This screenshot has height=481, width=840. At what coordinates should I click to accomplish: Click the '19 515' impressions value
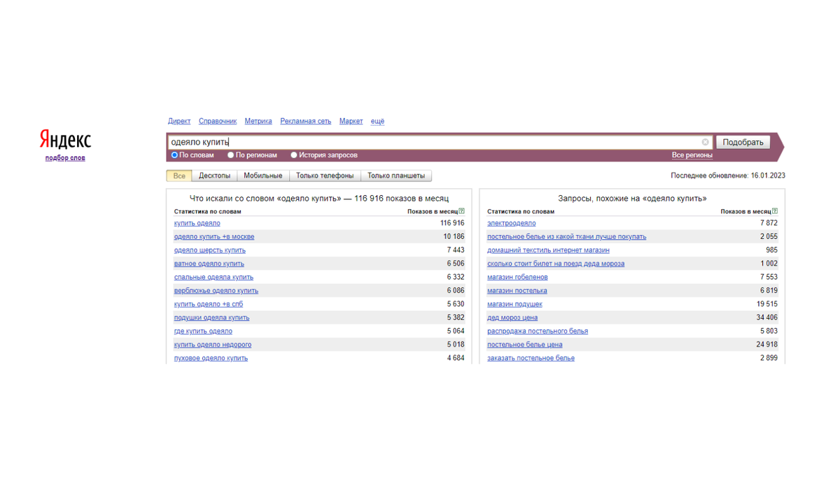(x=767, y=304)
